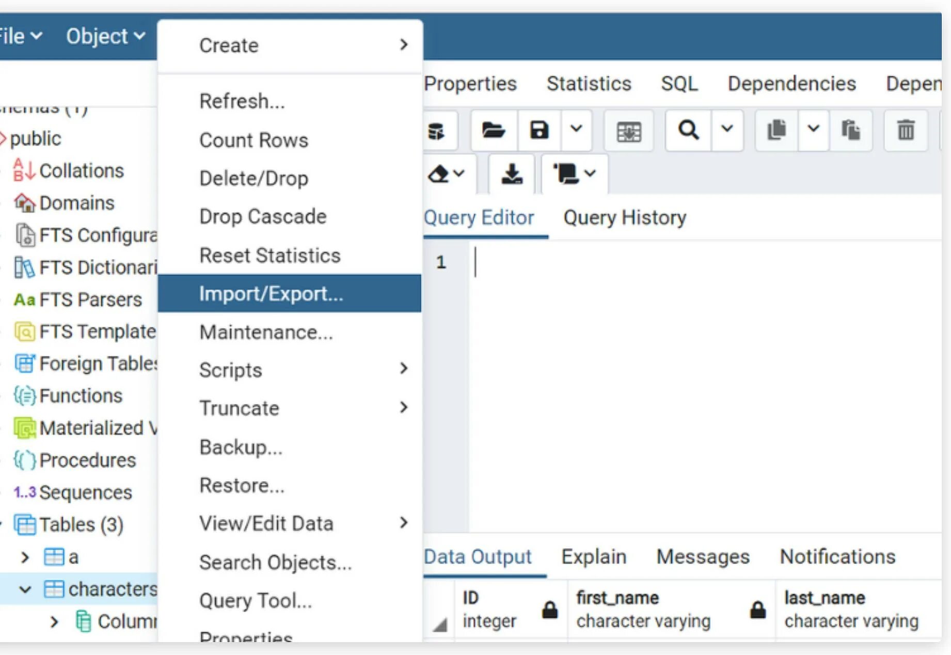Click into the query editor text area
Screen dimensions: 951x655
(705, 387)
